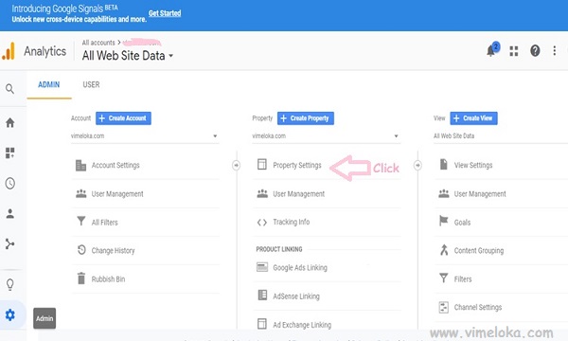Open the View All Web Site Data dropdown
568x341 pixels.
(501, 135)
